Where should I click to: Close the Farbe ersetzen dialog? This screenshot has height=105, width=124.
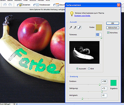pyautogui.click(x=119, y=5)
